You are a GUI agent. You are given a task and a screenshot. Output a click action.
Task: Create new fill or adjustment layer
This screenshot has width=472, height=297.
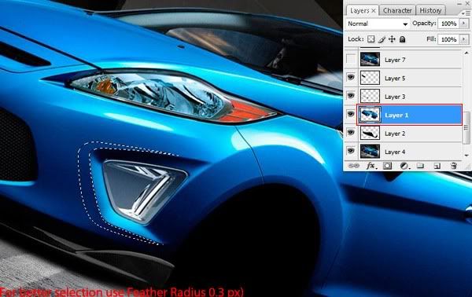[404, 166]
